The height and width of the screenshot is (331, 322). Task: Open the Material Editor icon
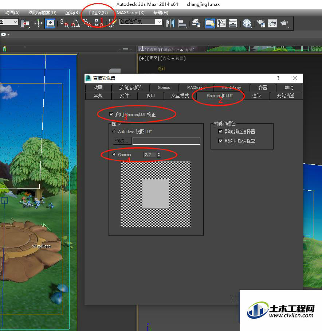(x=247, y=23)
